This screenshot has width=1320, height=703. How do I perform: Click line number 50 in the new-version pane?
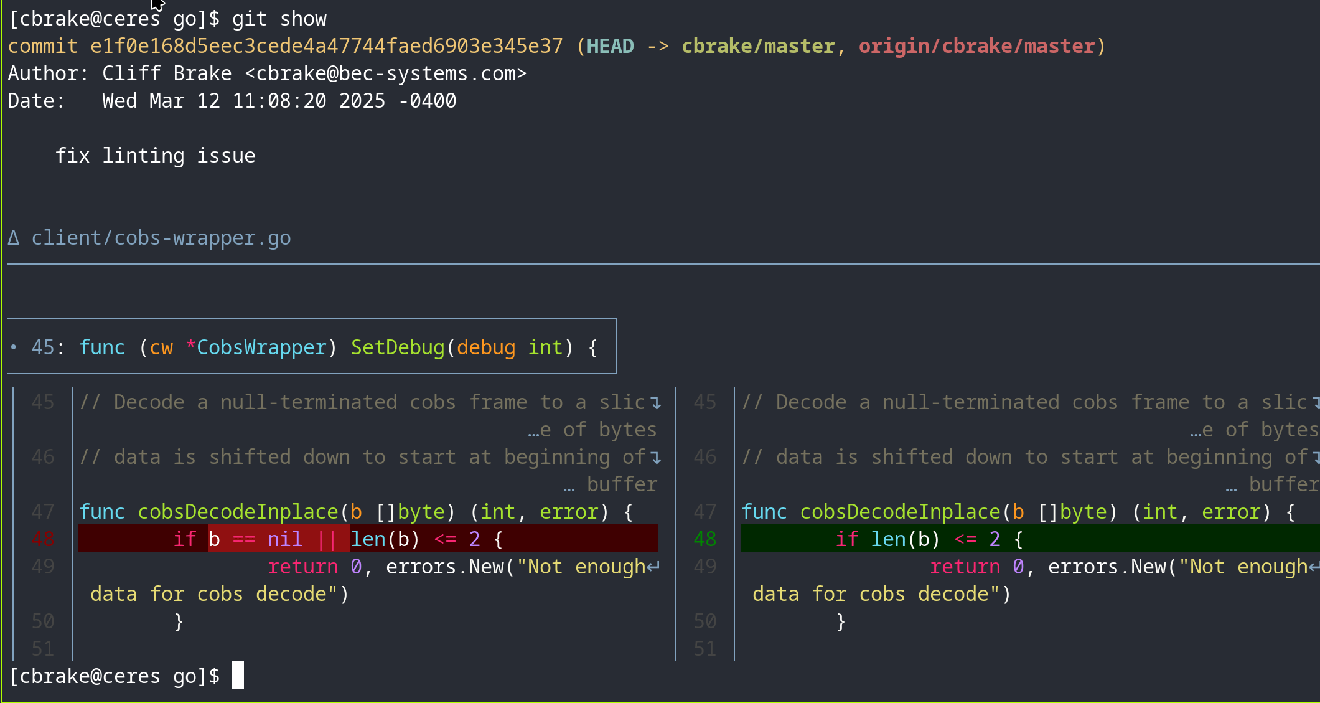click(705, 621)
